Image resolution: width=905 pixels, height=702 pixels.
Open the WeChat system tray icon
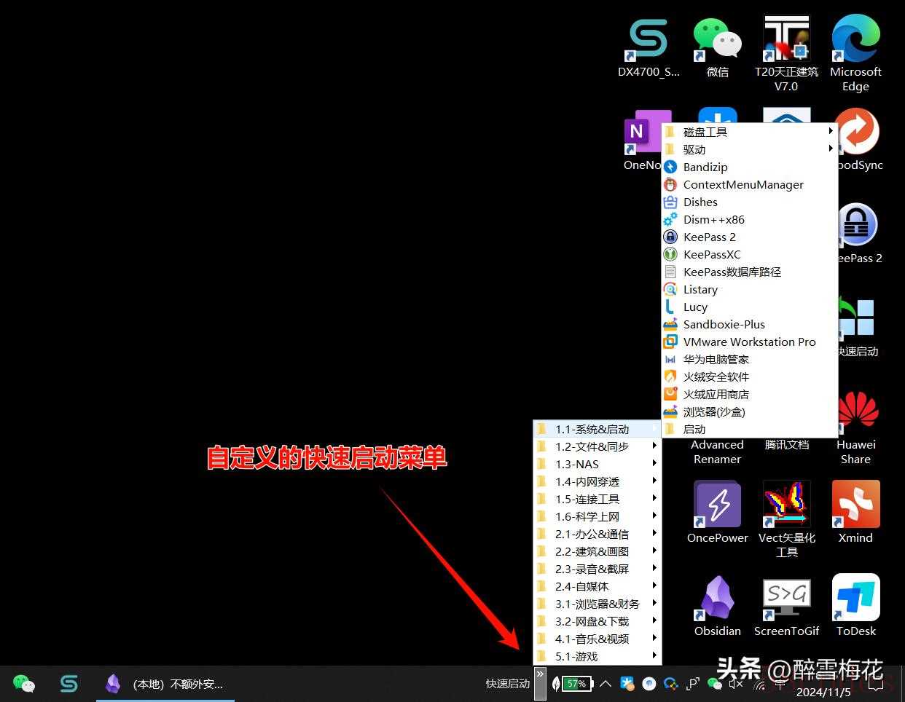(714, 684)
